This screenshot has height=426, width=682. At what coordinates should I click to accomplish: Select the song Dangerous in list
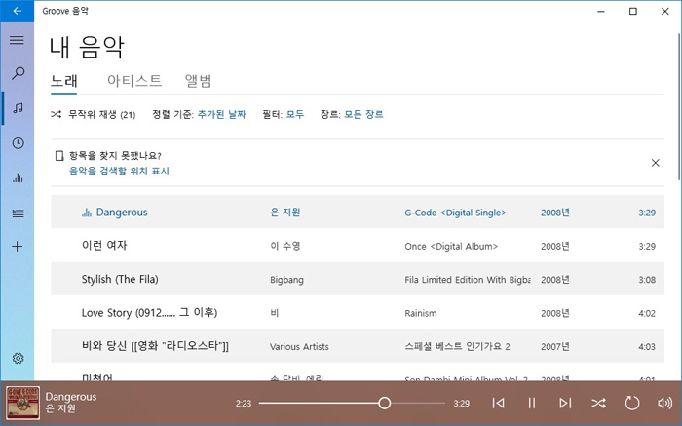[x=122, y=213]
